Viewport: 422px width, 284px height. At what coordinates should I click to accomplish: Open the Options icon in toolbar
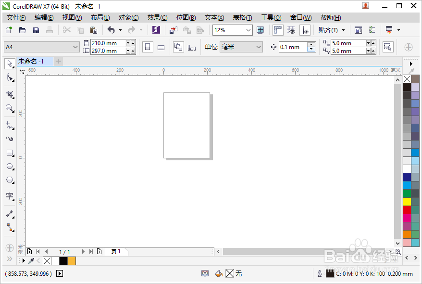[372, 30]
